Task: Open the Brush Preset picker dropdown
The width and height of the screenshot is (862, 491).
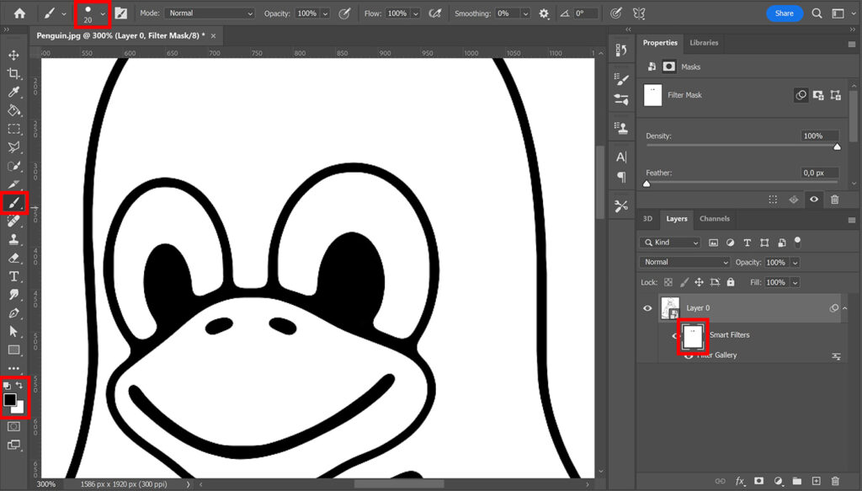Action: click(103, 13)
